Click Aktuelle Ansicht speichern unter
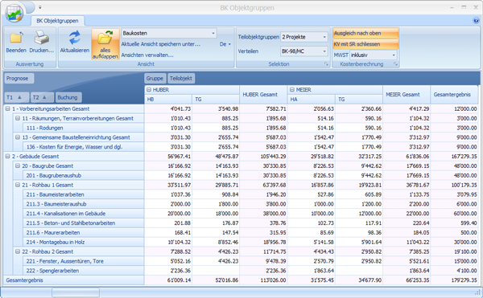This screenshot has height=298, width=483. click(x=160, y=44)
